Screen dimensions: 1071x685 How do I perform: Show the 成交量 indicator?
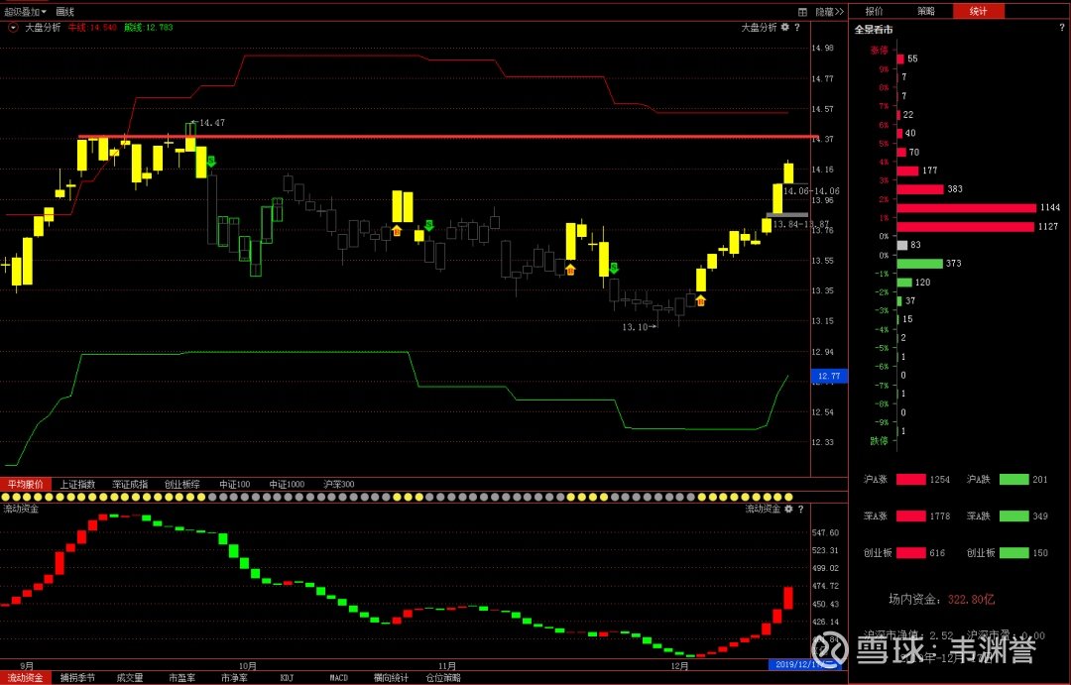(x=130, y=677)
